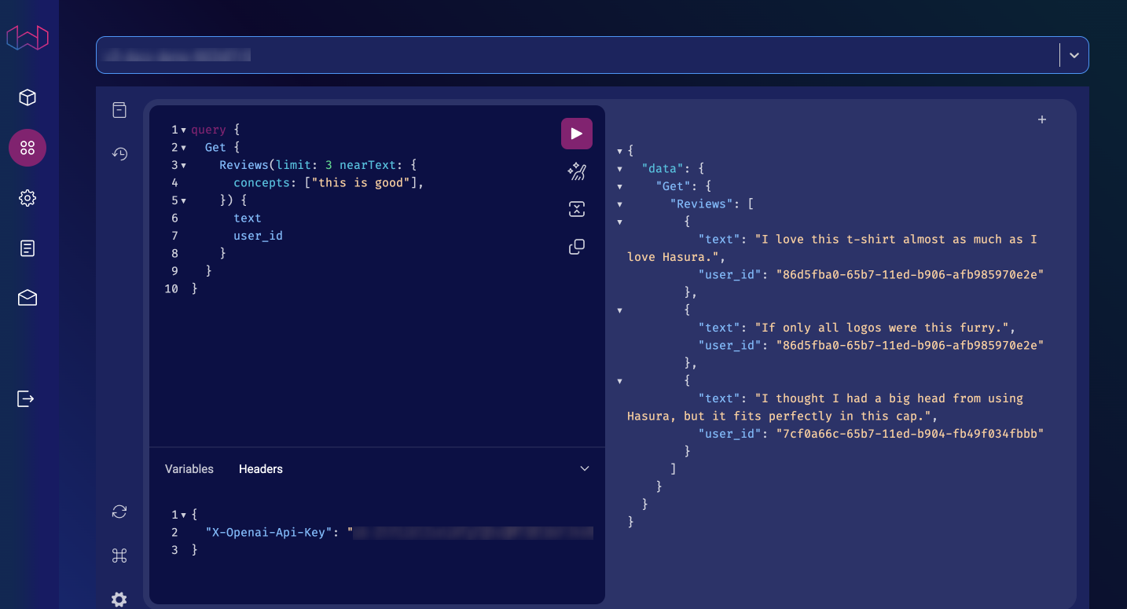Show the query history panel
Screen dimensions: 1127x609
(119, 154)
